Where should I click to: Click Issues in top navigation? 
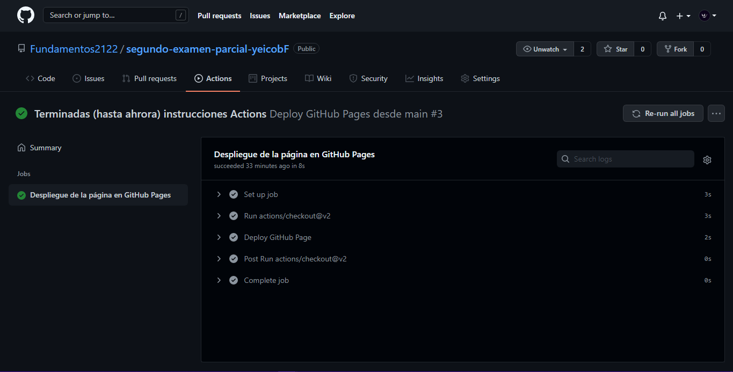[x=260, y=16]
